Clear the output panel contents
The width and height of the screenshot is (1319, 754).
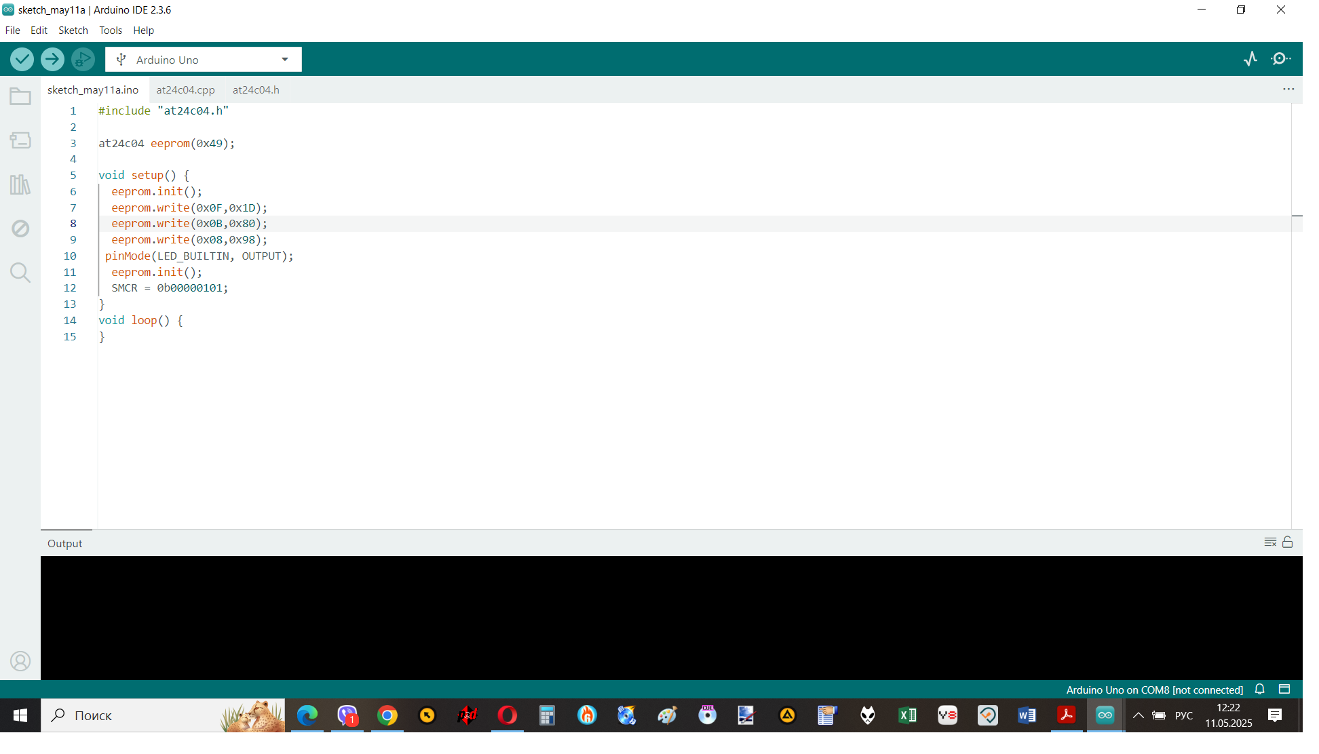1270,542
